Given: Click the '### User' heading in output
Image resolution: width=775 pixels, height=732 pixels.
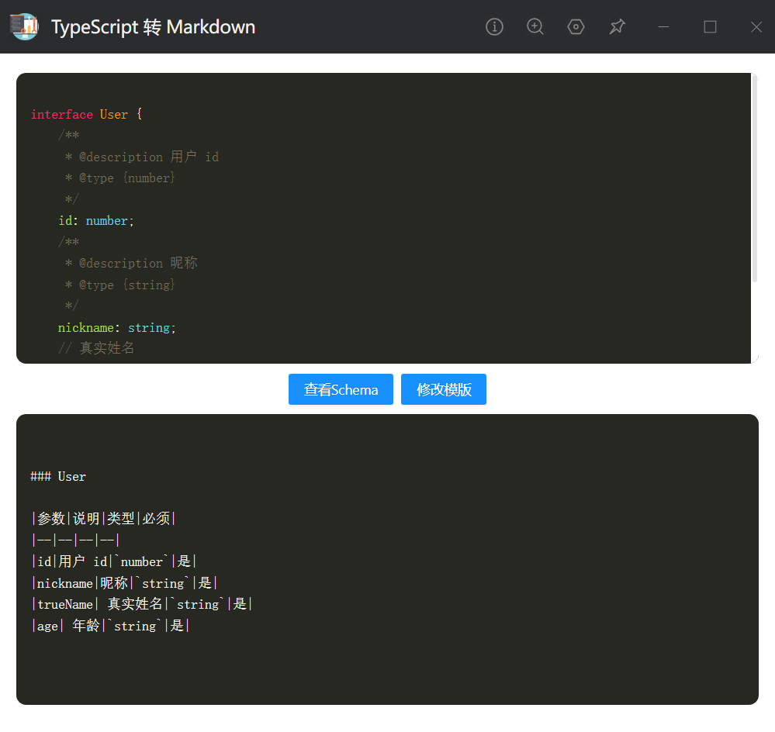Looking at the screenshot, I should point(58,477).
